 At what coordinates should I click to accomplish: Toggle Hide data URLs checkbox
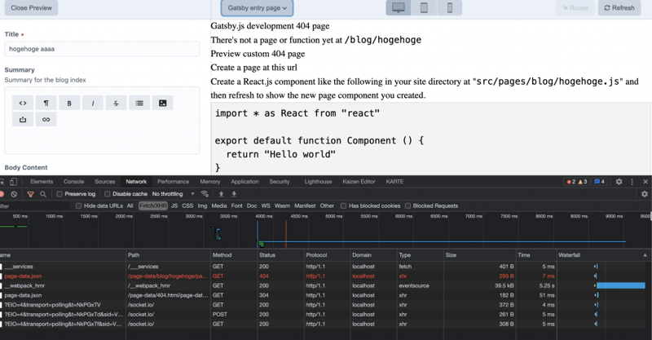pos(79,206)
